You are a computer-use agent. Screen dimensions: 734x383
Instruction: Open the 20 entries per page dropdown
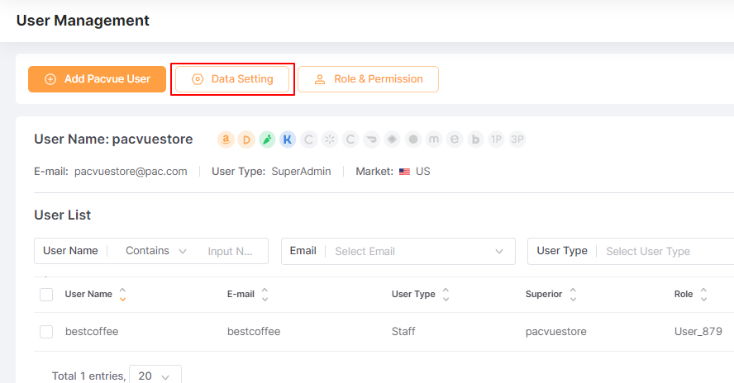(155, 375)
